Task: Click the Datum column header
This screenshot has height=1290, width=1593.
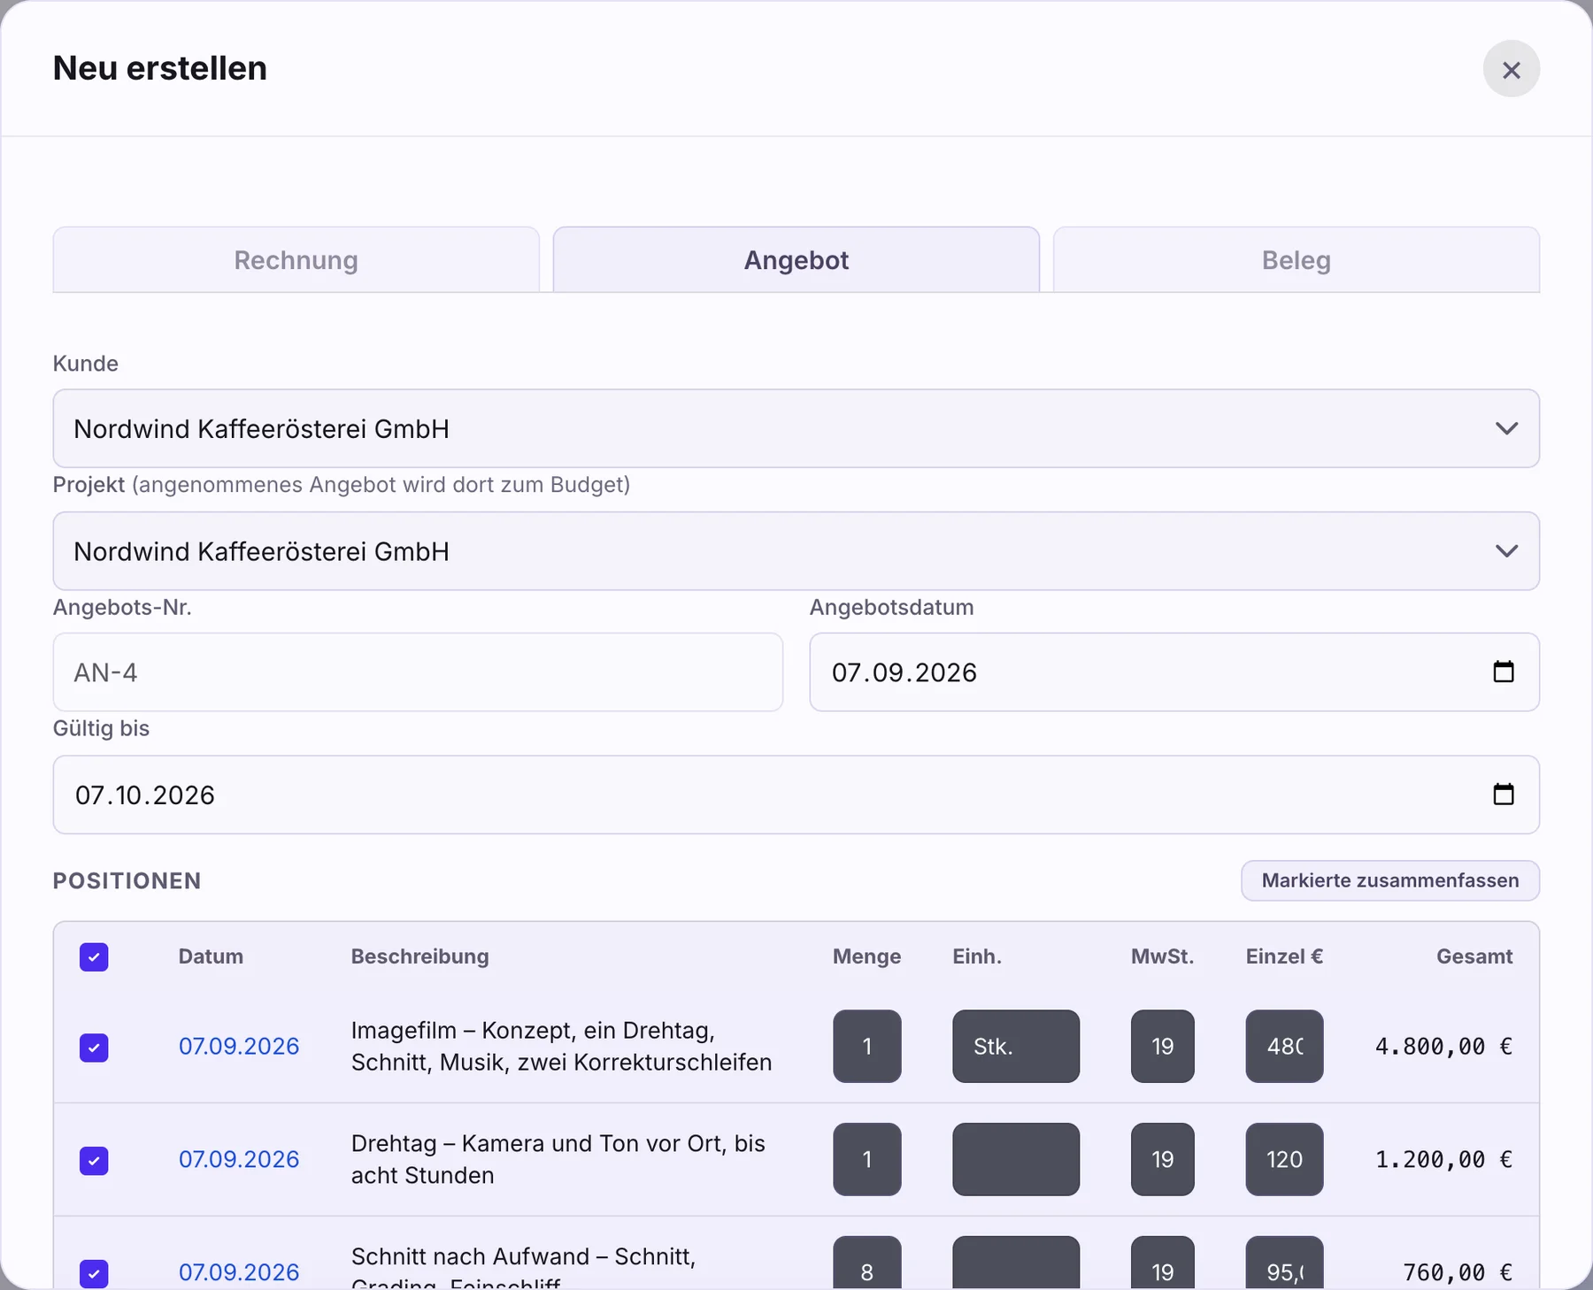Action: pos(211,956)
